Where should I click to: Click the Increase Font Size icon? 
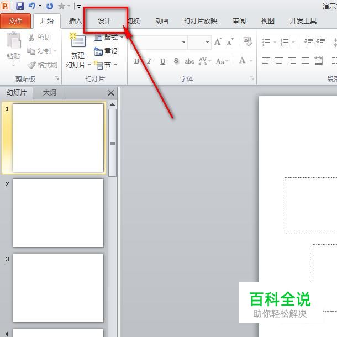(218, 41)
